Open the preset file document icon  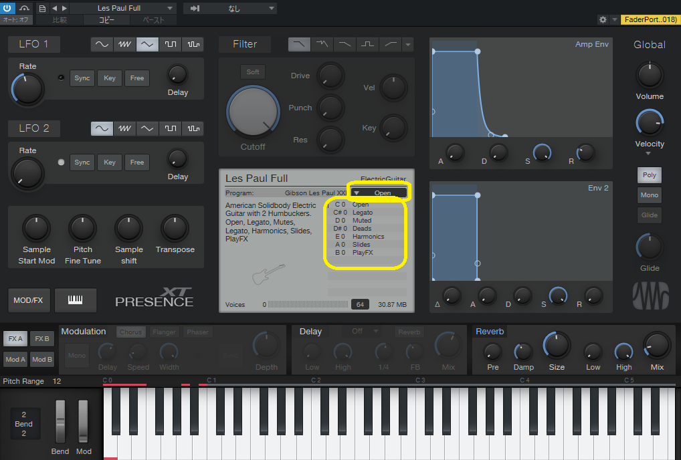[42, 8]
